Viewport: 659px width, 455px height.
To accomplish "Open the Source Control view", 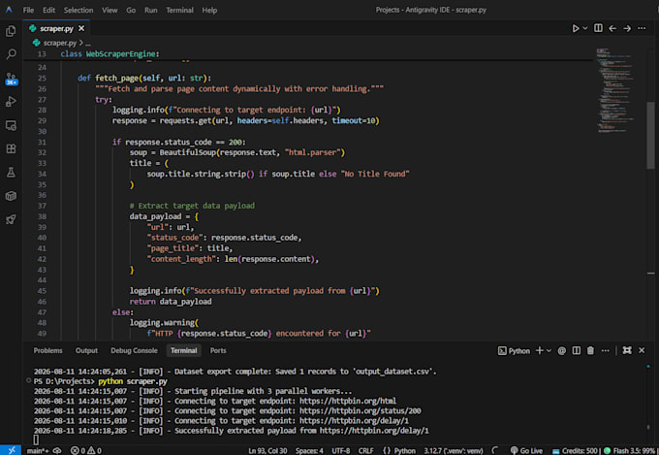I will [x=11, y=79].
